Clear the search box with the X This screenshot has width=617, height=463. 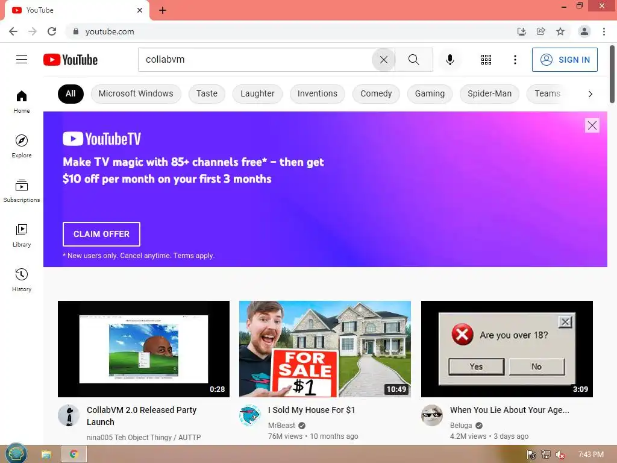pyautogui.click(x=384, y=60)
